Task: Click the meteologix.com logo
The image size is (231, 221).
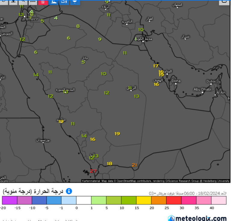Action: [x=197, y=218]
